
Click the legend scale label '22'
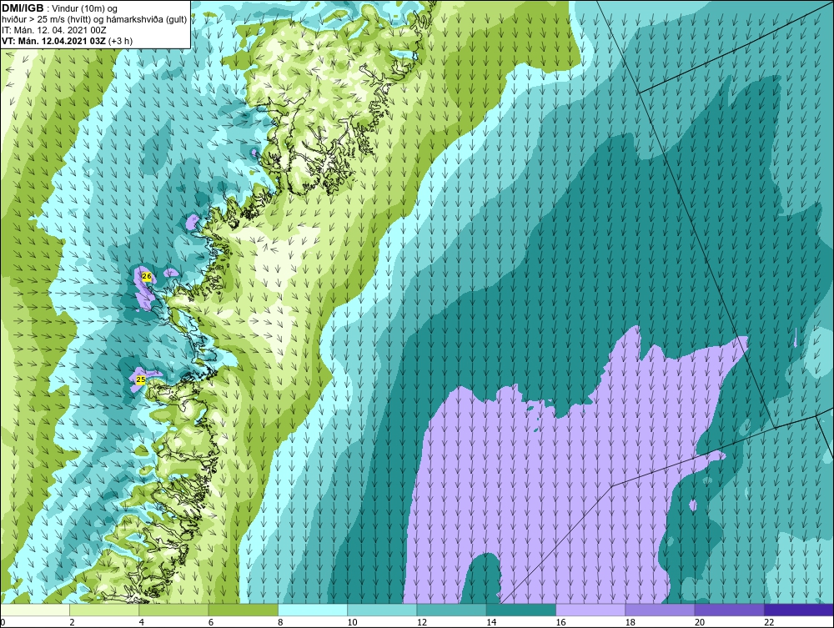click(x=769, y=622)
